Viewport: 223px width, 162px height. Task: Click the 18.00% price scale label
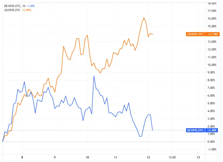pos(212,3)
